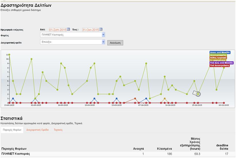Toggle the orange Λάθος εγγραφή legend series
Viewport: 236px width, 158px height.
(219, 58)
